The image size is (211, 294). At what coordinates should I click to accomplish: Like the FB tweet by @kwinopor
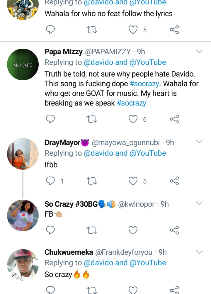(133, 230)
